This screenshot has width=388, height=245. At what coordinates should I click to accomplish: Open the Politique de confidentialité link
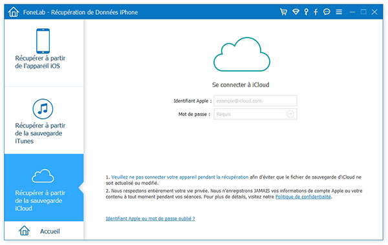click(303, 197)
